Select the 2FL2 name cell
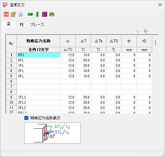165x157 pixels. click(x=38, y=103)
